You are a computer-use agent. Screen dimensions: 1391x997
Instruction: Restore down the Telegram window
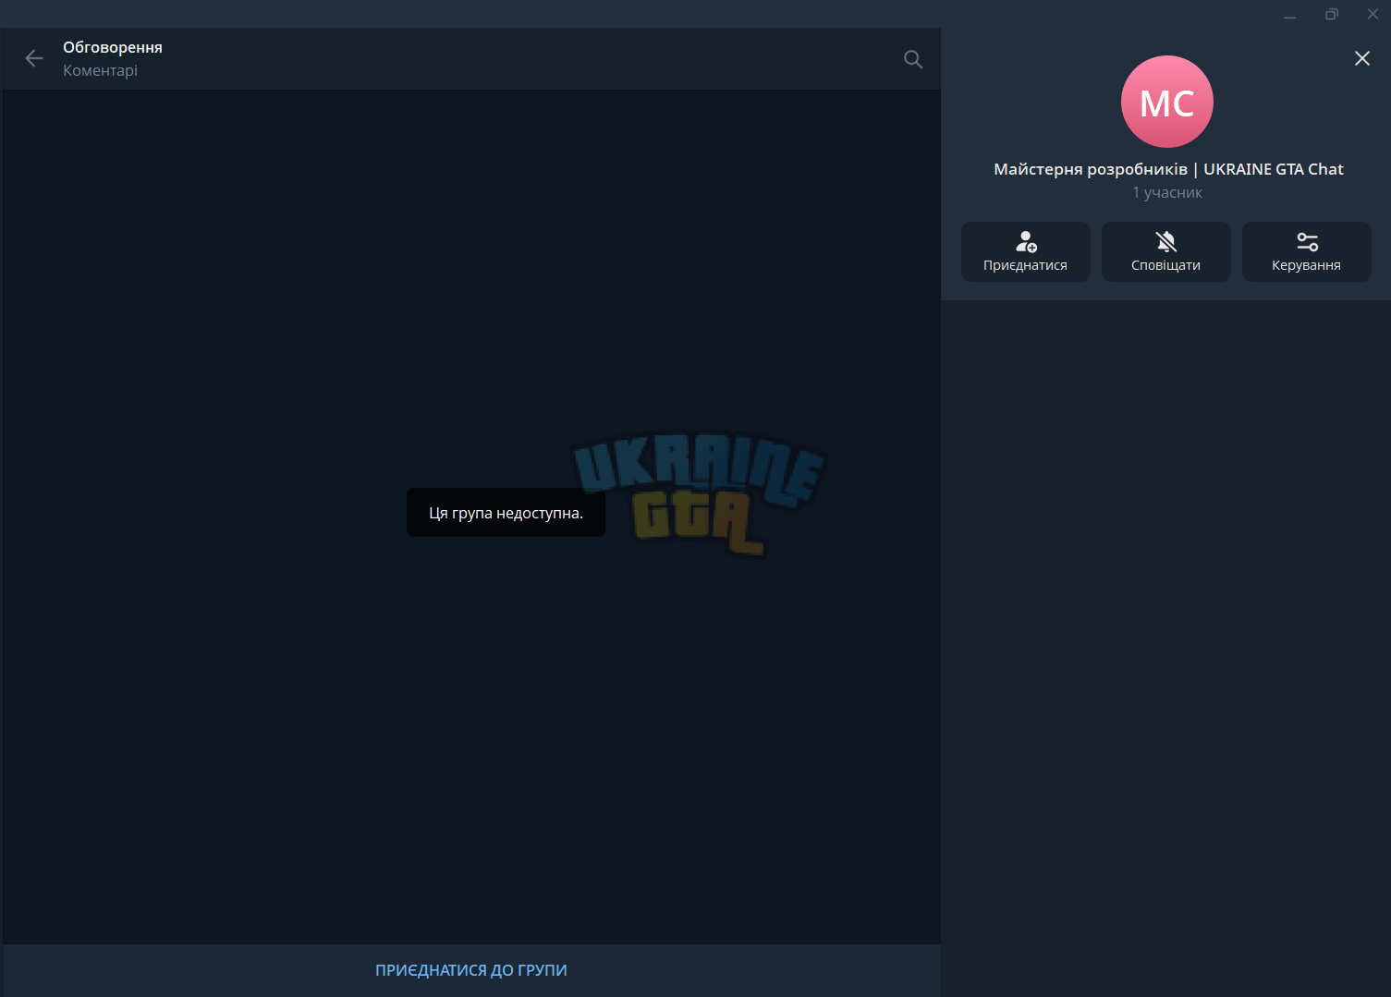coord(1331,14)
